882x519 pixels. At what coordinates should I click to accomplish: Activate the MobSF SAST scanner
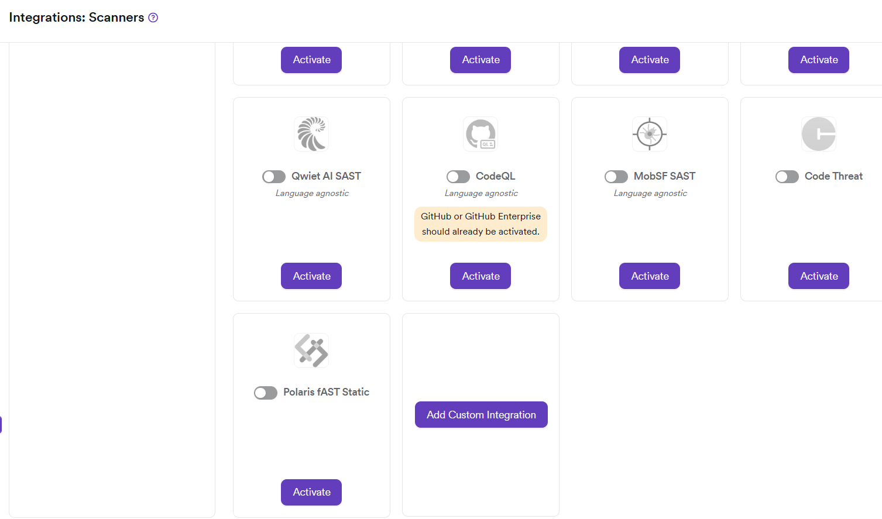(650, 276)
